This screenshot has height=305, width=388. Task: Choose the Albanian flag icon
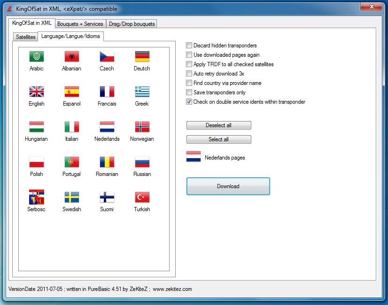coord(72,56)
